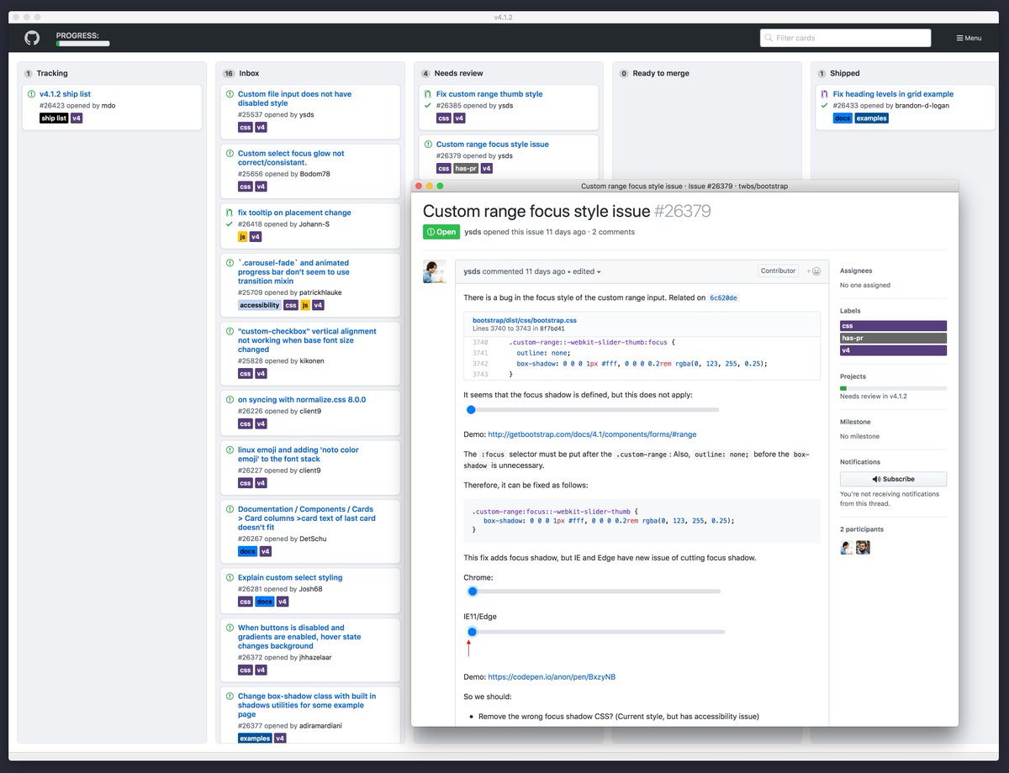
Task: Click green checkmark on #26433 card
Action: pos(825,106)
